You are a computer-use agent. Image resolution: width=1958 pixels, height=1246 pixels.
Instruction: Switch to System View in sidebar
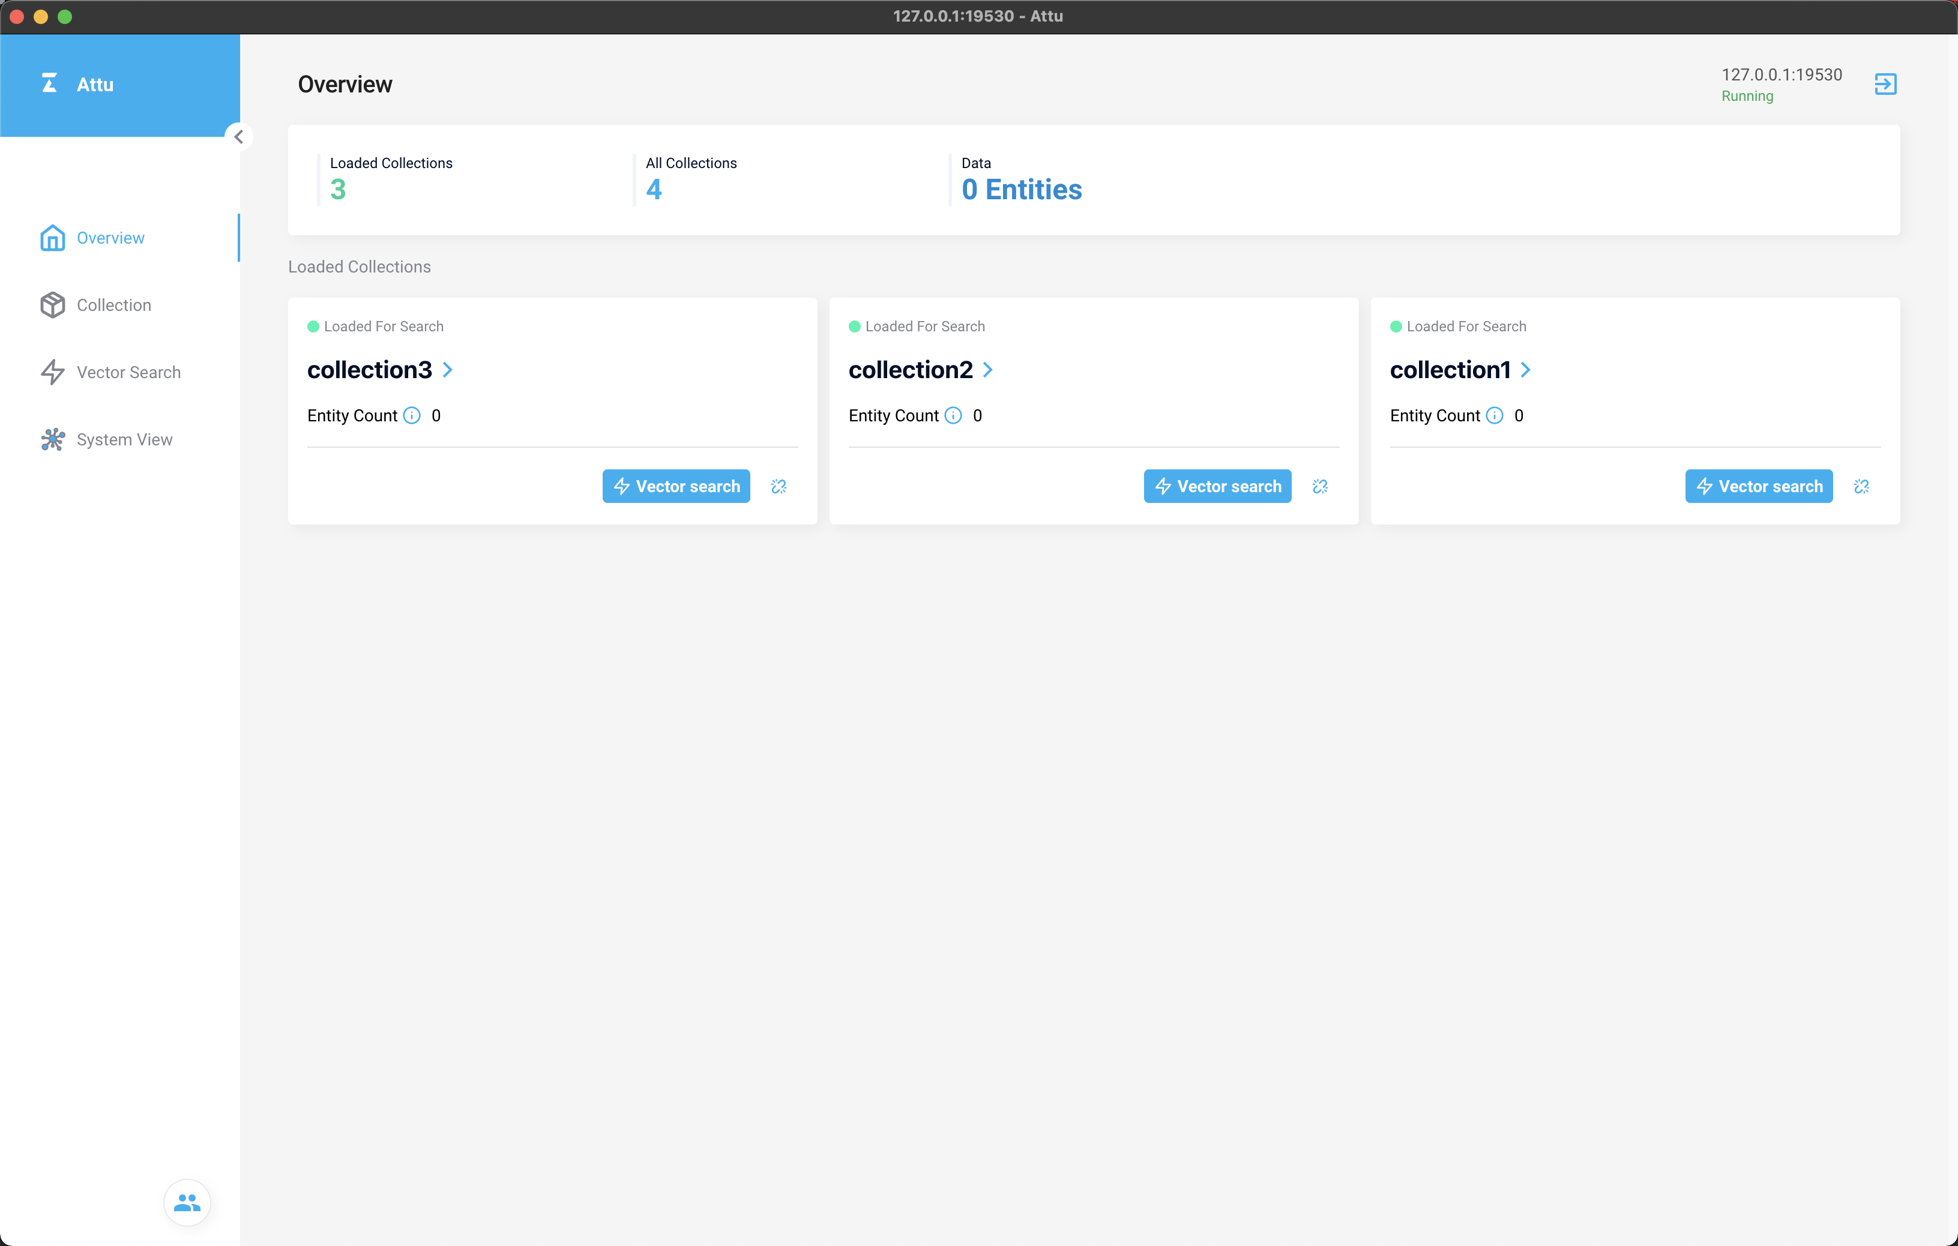tap(124, 439)
